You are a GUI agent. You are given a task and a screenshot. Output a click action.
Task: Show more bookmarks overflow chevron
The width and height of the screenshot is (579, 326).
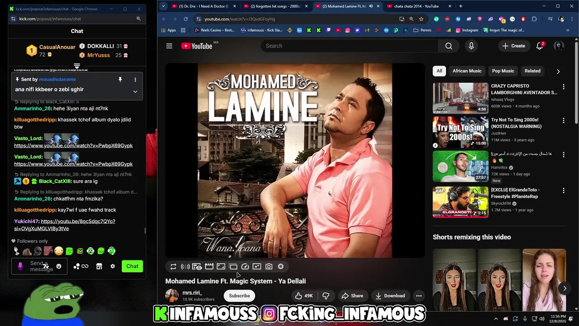(568, 30)
